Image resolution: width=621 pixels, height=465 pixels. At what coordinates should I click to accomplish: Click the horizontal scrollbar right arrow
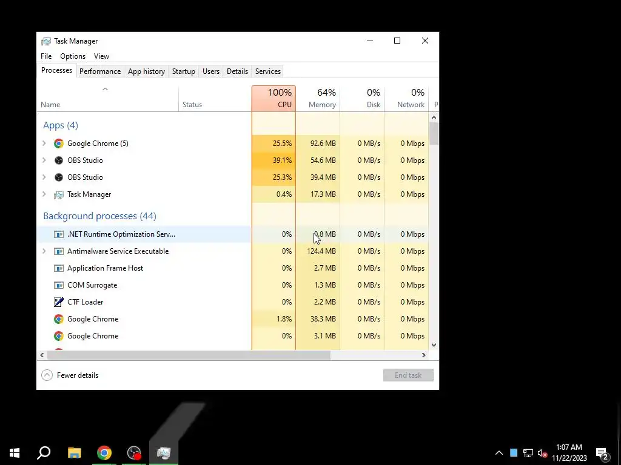[x=423, y=355]
